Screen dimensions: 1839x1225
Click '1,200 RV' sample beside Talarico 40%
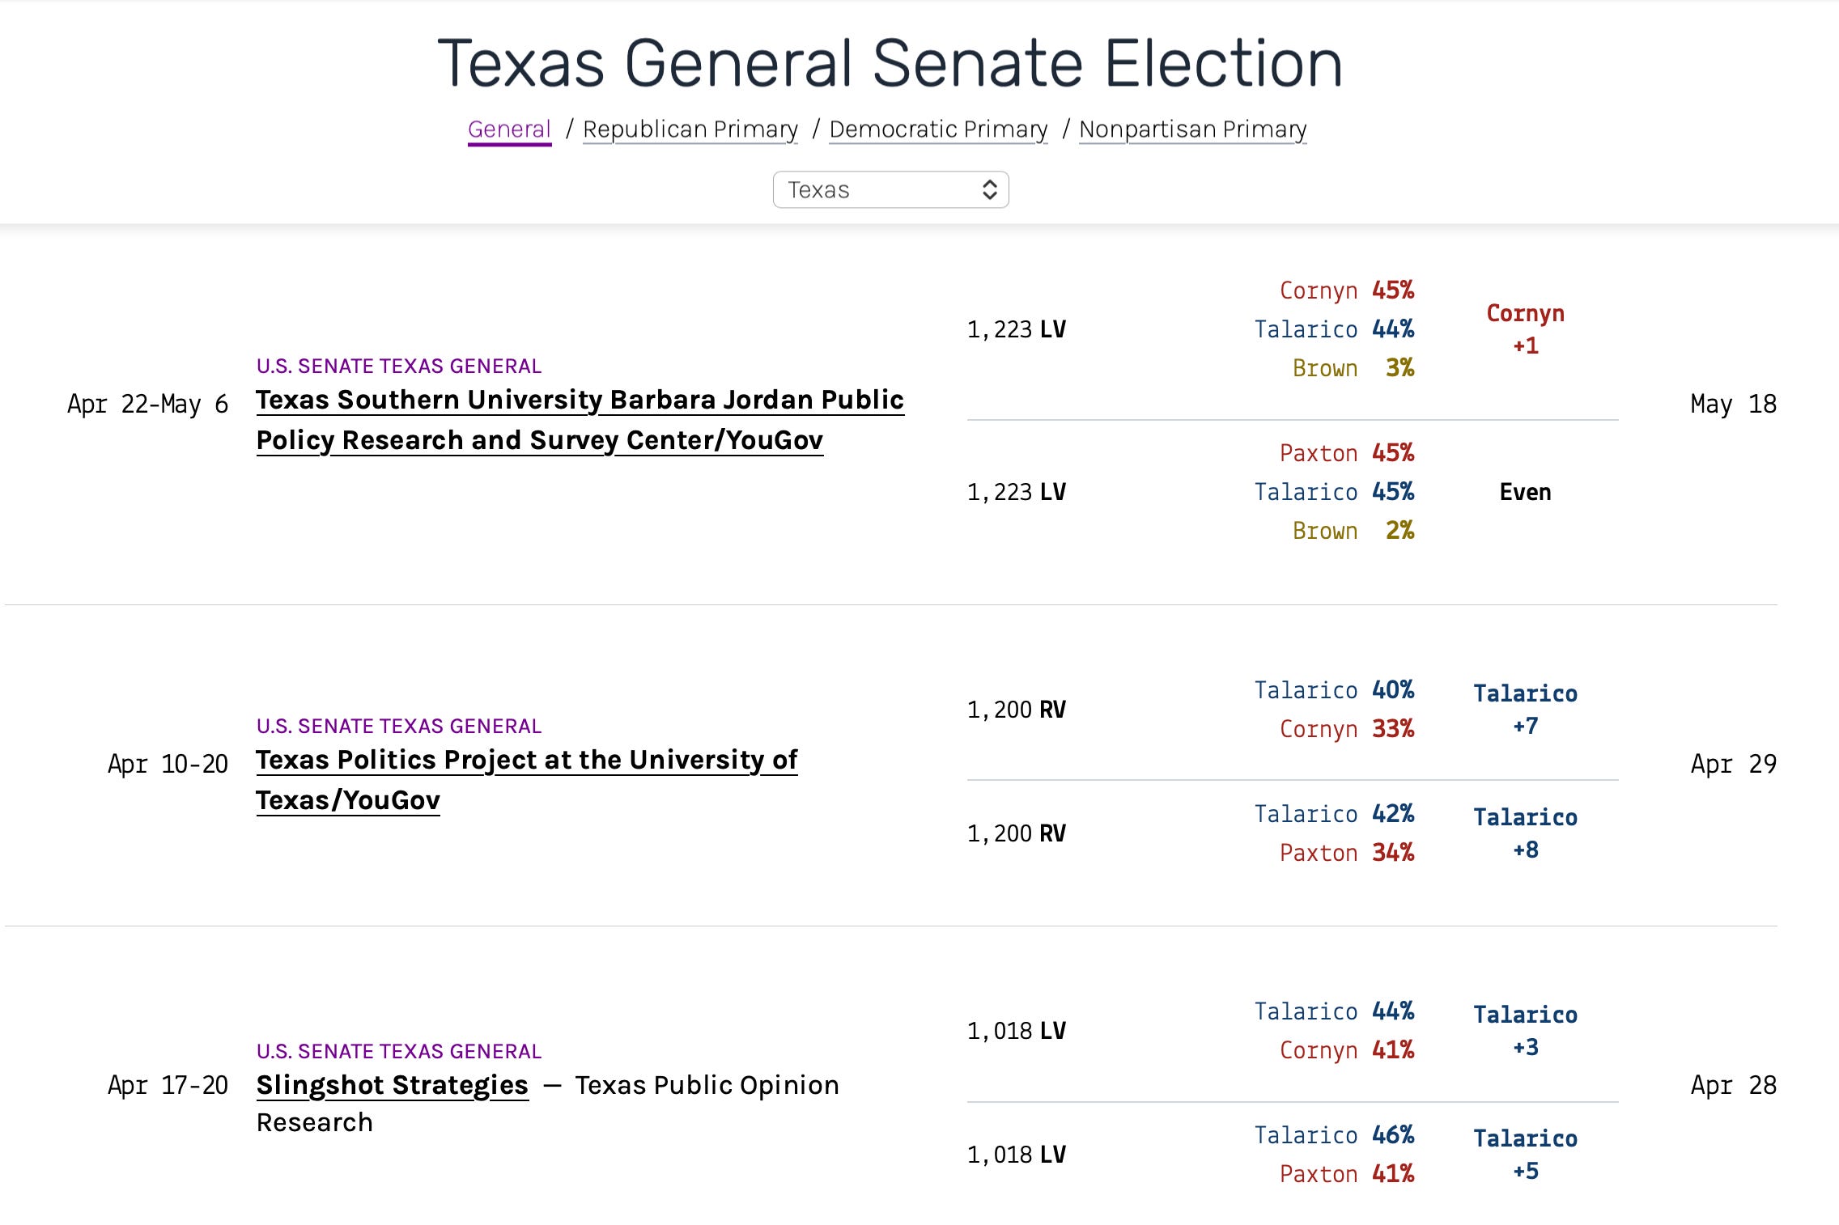point(1017,710)
